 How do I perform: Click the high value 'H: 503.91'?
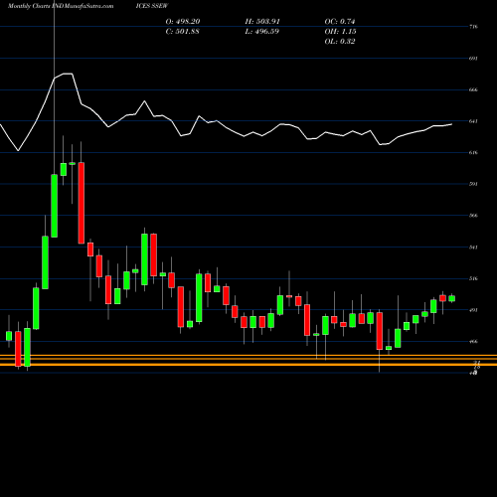click(x=262, y=22)
